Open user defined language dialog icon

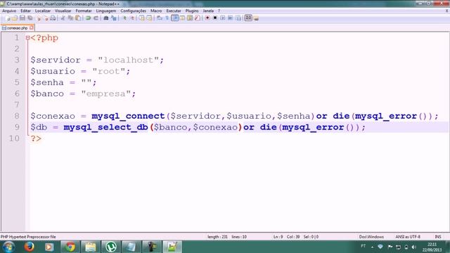182,18
